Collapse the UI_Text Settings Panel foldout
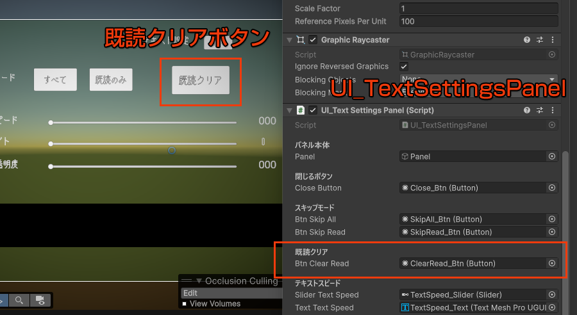The height and width of the screenshot is (315, 577). click(x=288, y=110)
